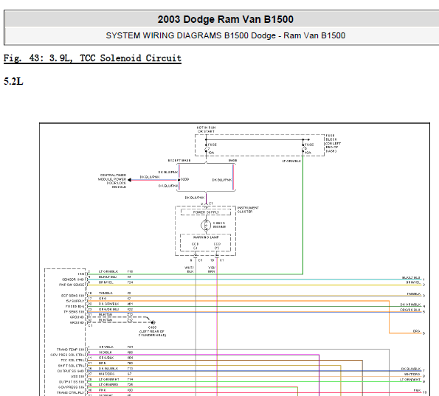This screenshot has width=439, height=396.
Task: Click the INSTRUMENT CLUSTER label
Action: click(248, 209)
